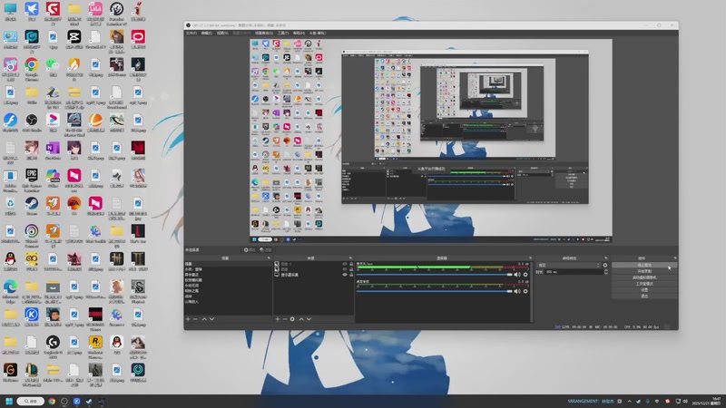The height and width of the screenshot is (408, 726).
Task: Add a new scene with the plus icon
Action: click(x=188, y=319)
